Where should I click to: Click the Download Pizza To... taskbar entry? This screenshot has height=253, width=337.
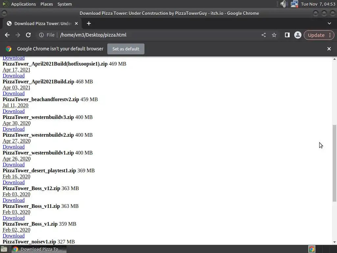[x=39, y=249]
